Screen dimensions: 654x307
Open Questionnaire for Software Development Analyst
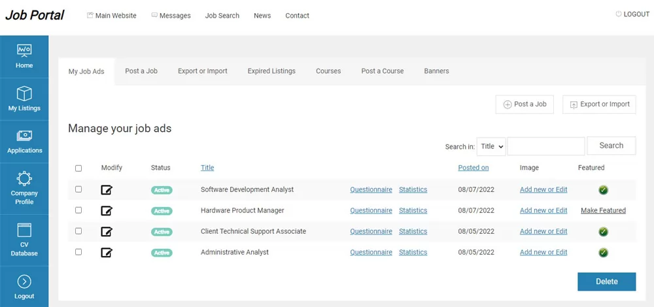coord(371,189)
